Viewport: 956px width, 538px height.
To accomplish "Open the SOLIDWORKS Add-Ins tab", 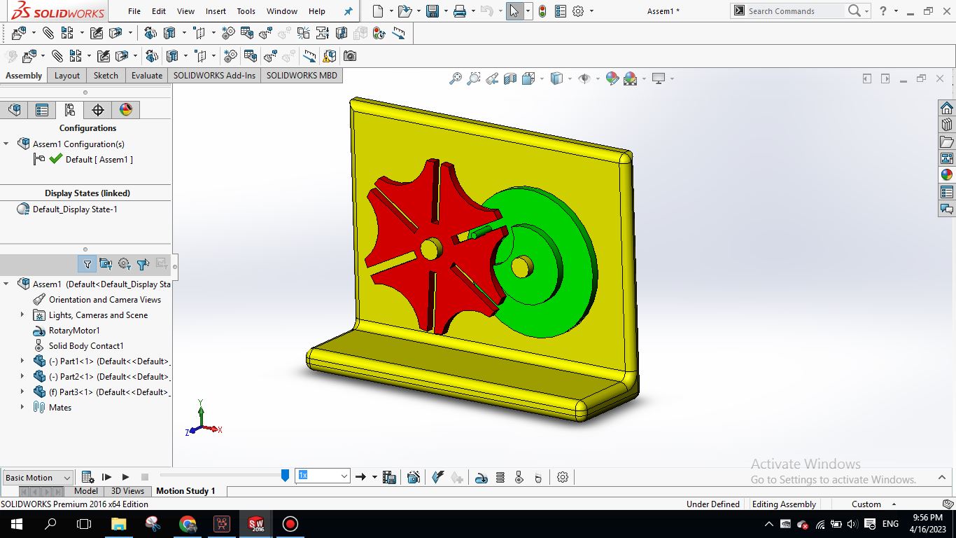I will point(215,76).
